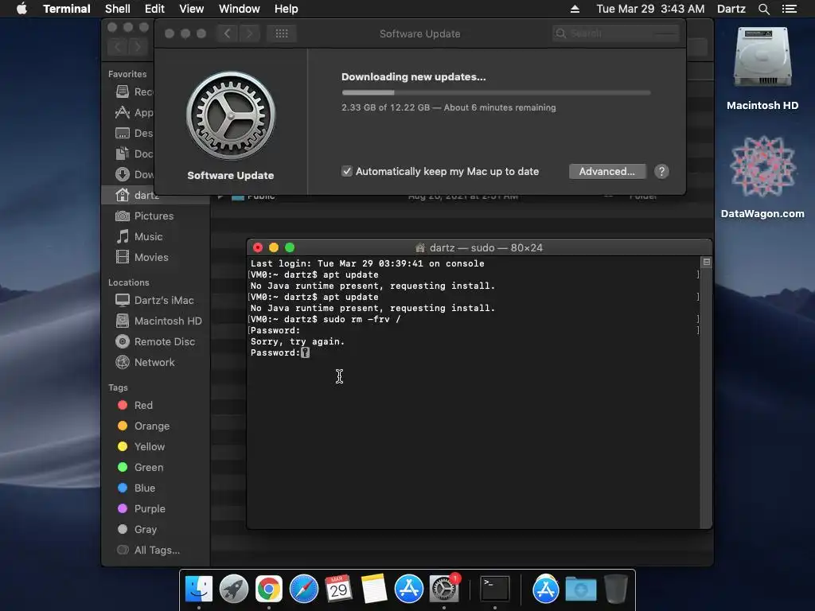The image size is (815, 611).
Task: Go back in Software Update window
Action: click(227, 33)
